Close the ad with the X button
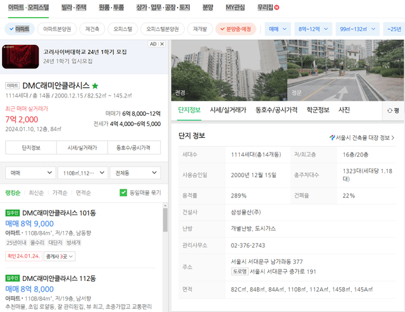Viewport: 405px width, 312px height. (x=162, y=44)
